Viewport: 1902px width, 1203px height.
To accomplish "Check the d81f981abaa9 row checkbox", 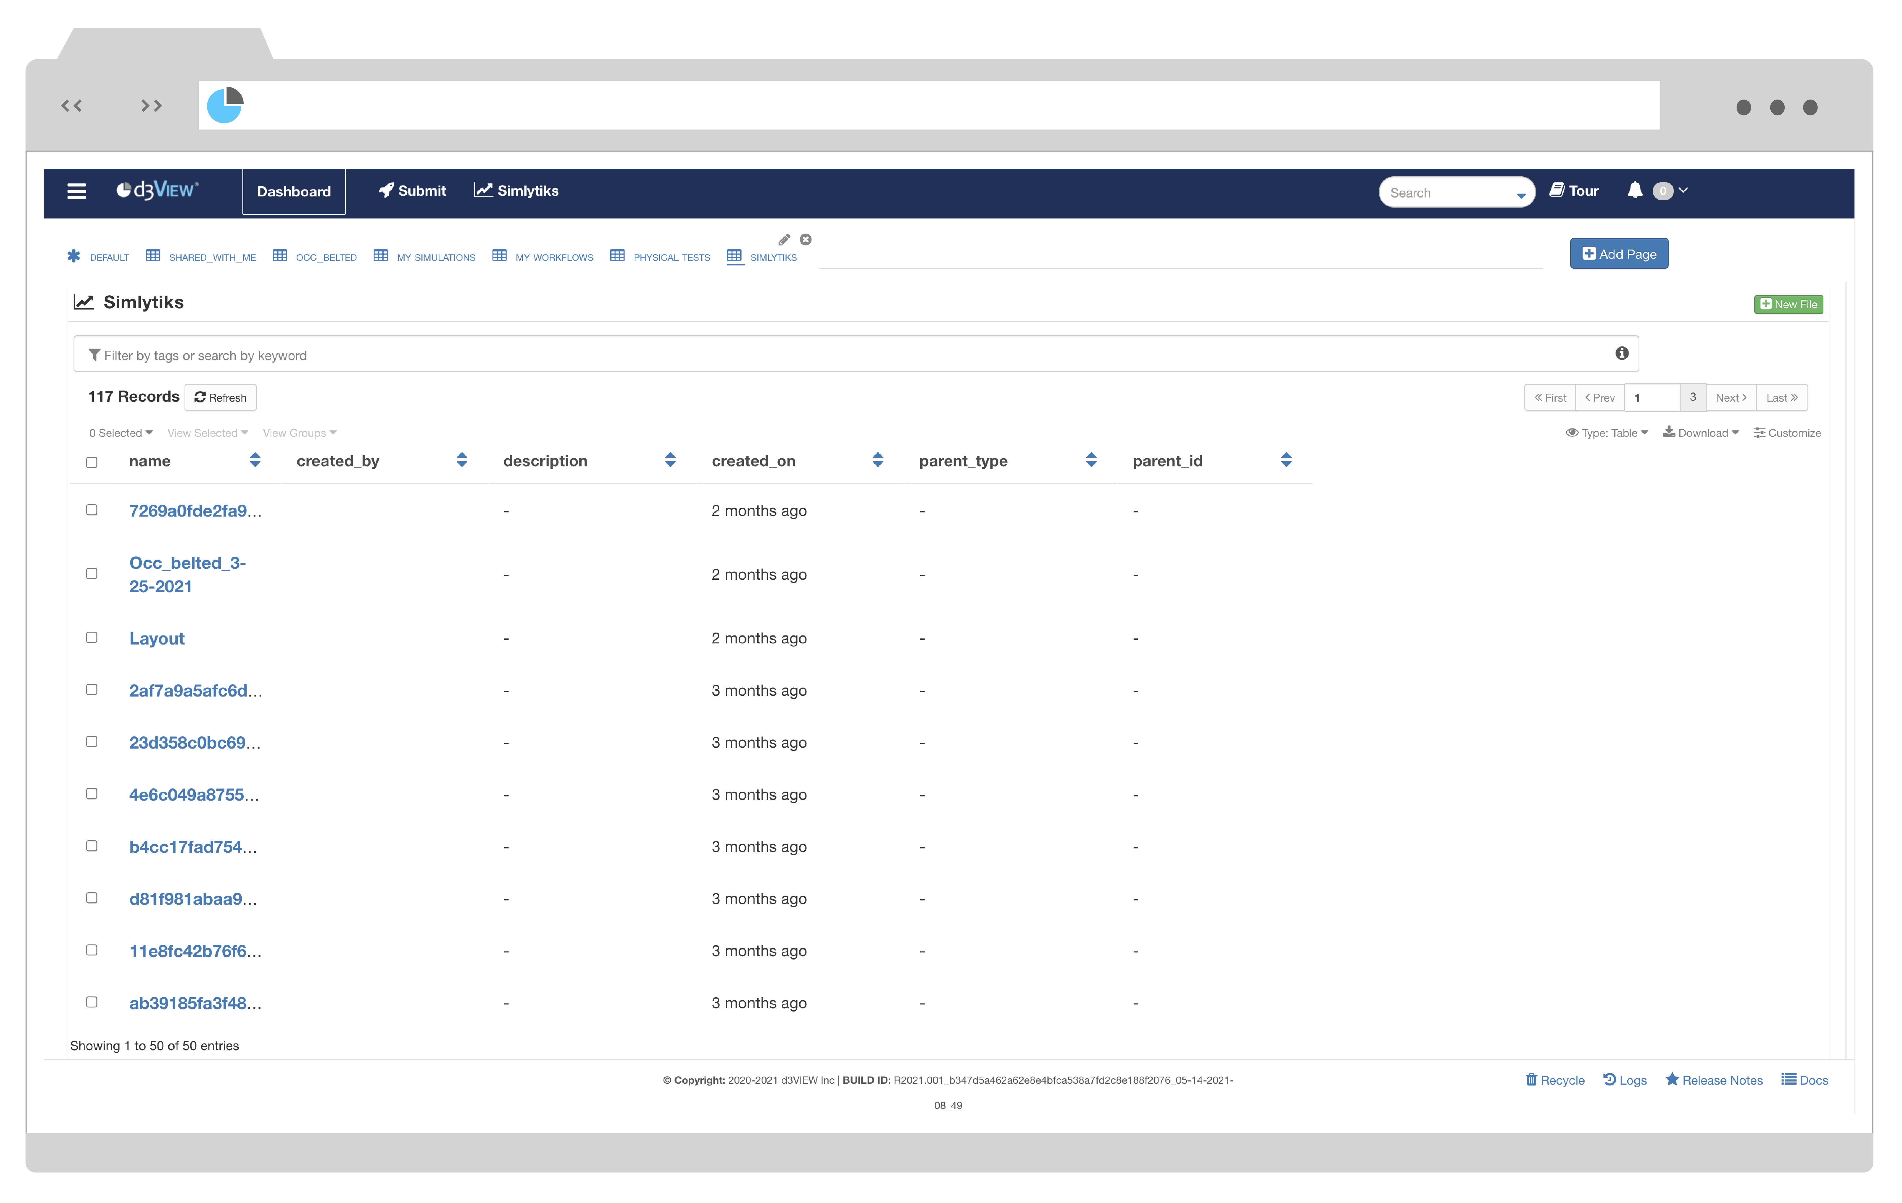I will 92,897.
